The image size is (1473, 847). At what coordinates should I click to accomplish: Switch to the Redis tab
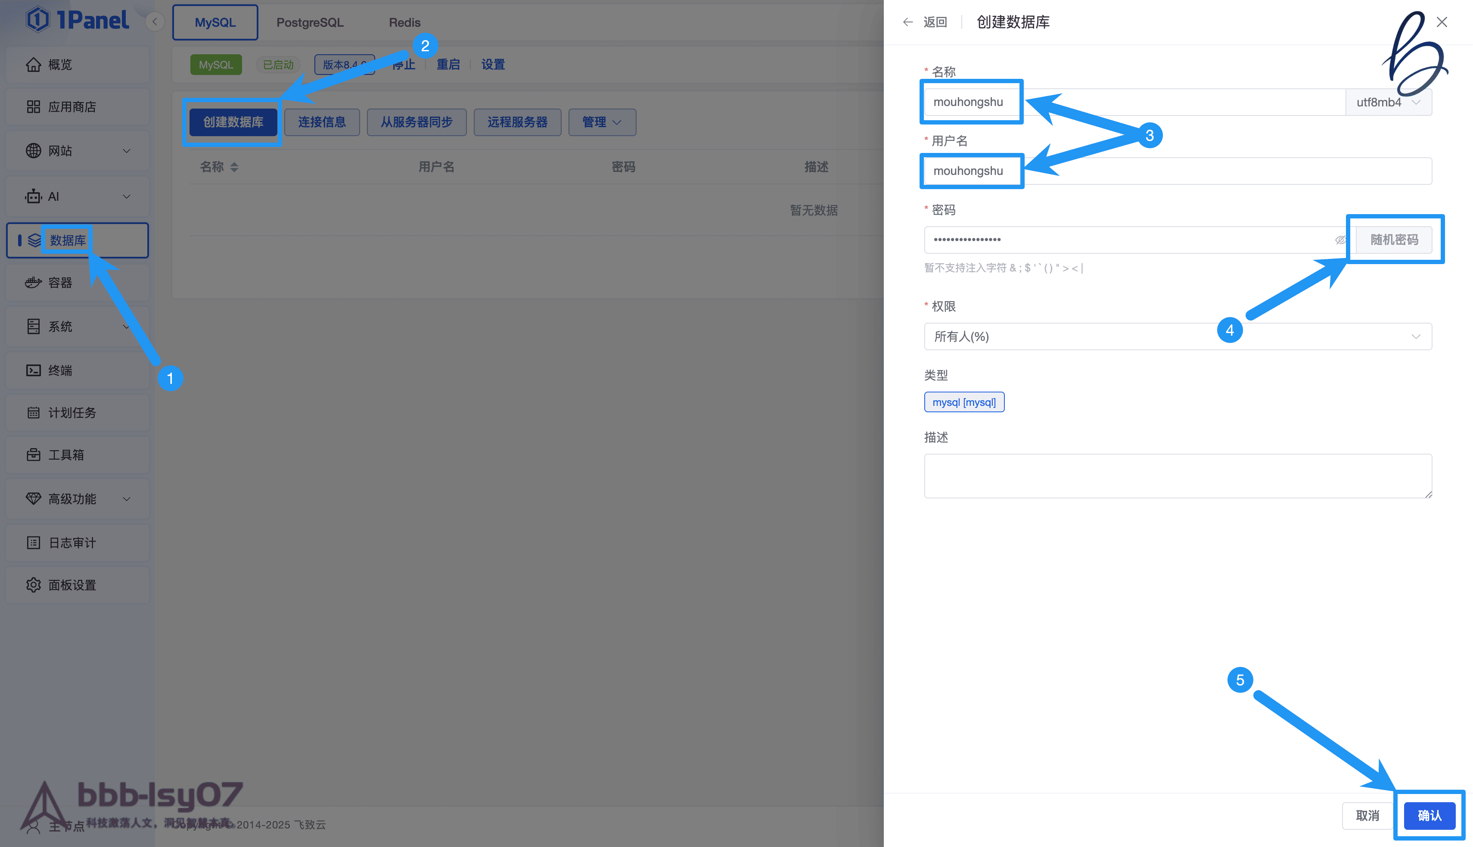coord(404,23)
